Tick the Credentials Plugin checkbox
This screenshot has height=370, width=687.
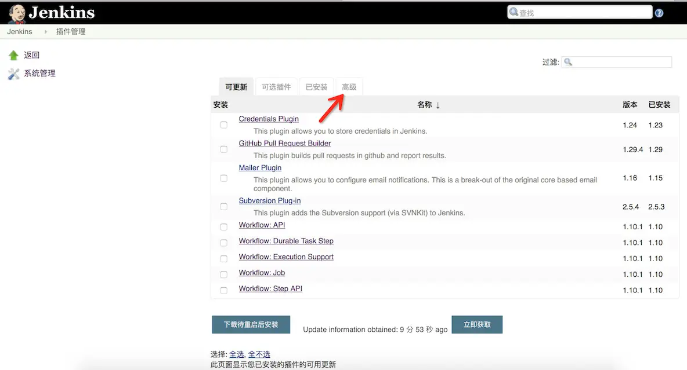tap(224, 125)
